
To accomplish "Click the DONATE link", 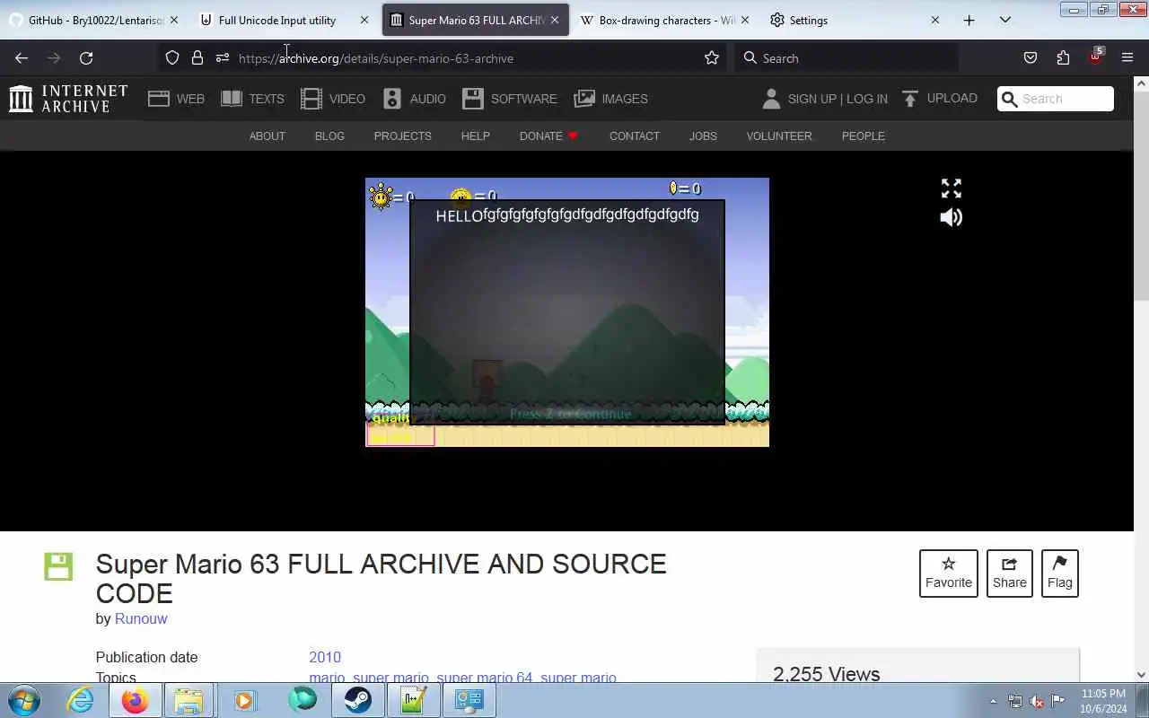I will point(548,136).
